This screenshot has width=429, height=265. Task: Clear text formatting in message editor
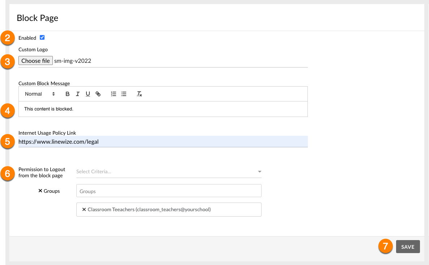click(139, 94)
